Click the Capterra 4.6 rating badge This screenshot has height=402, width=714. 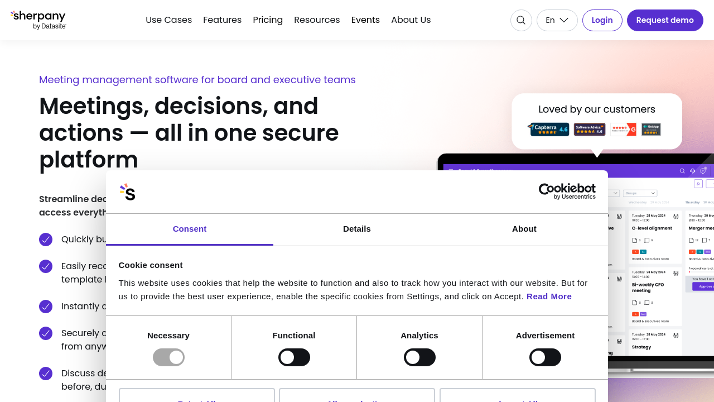549,130
